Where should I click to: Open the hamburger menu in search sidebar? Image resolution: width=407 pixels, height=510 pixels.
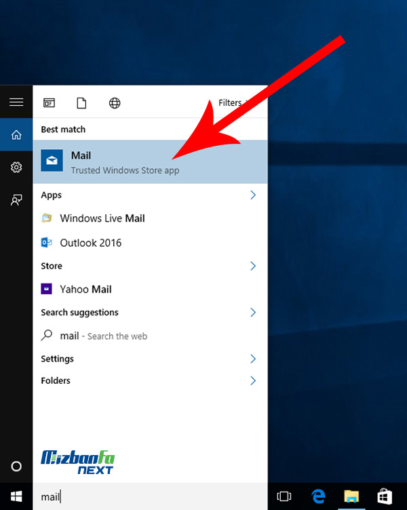pyautogui.click(x=16, y=102)
